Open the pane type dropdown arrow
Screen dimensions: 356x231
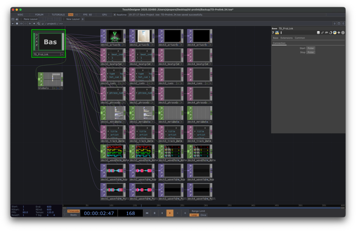(13, 24)
